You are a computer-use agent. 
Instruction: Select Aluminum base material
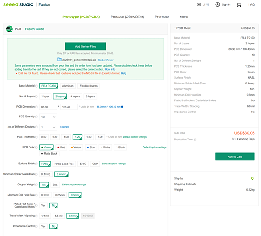[68, 86]
